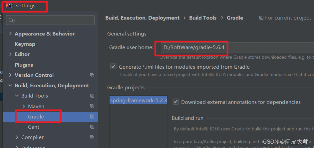Viewport: 314px width, 148px height.
Task: Expand the Editor section
Action: pyautogui.click(x=10, y=54)
